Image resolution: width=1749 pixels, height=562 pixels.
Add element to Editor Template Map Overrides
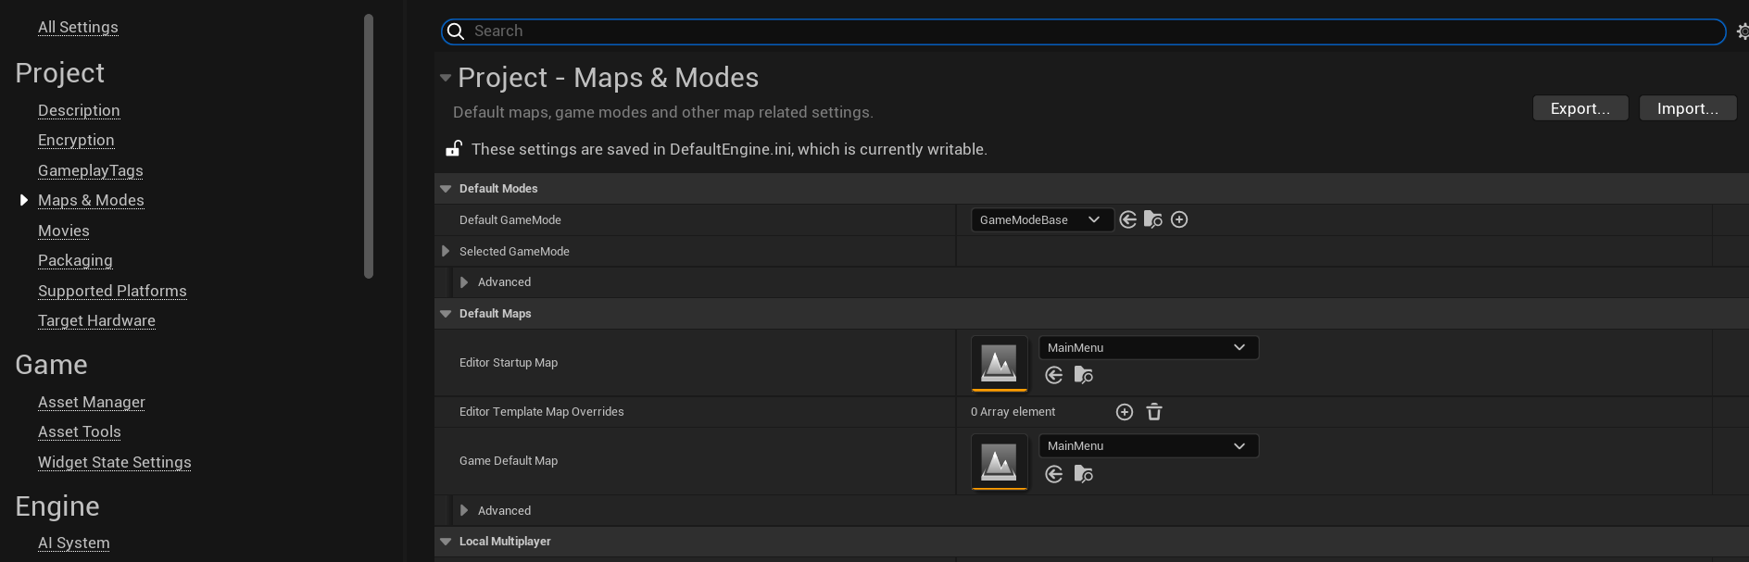click(x=1125, y=412)
